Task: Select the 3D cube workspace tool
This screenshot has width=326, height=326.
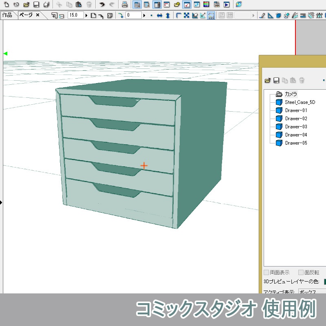Action: coord(278,15)
